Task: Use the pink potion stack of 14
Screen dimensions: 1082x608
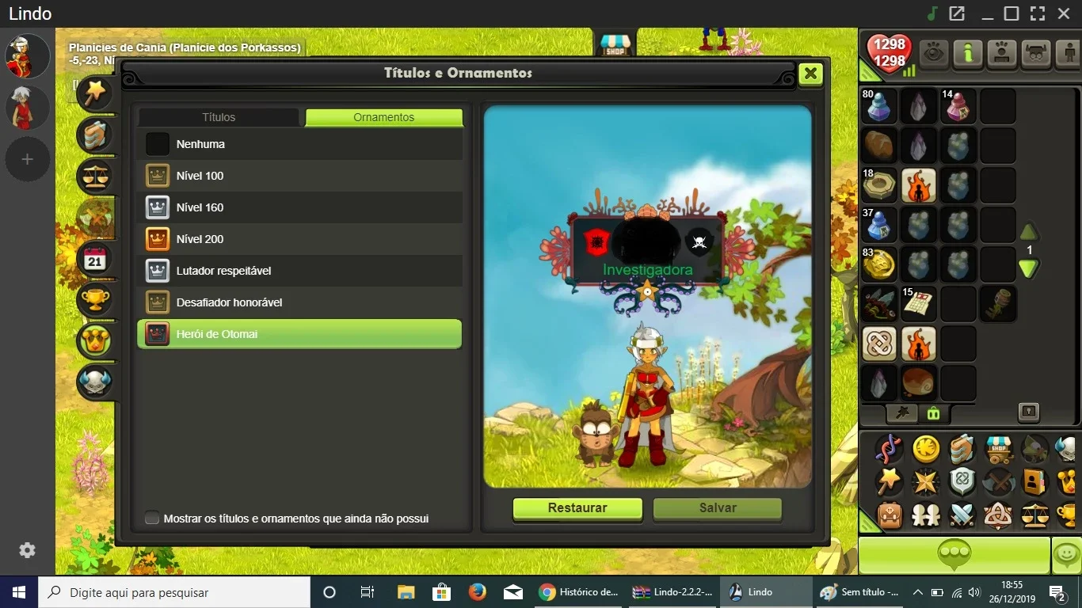Action: 958,105
